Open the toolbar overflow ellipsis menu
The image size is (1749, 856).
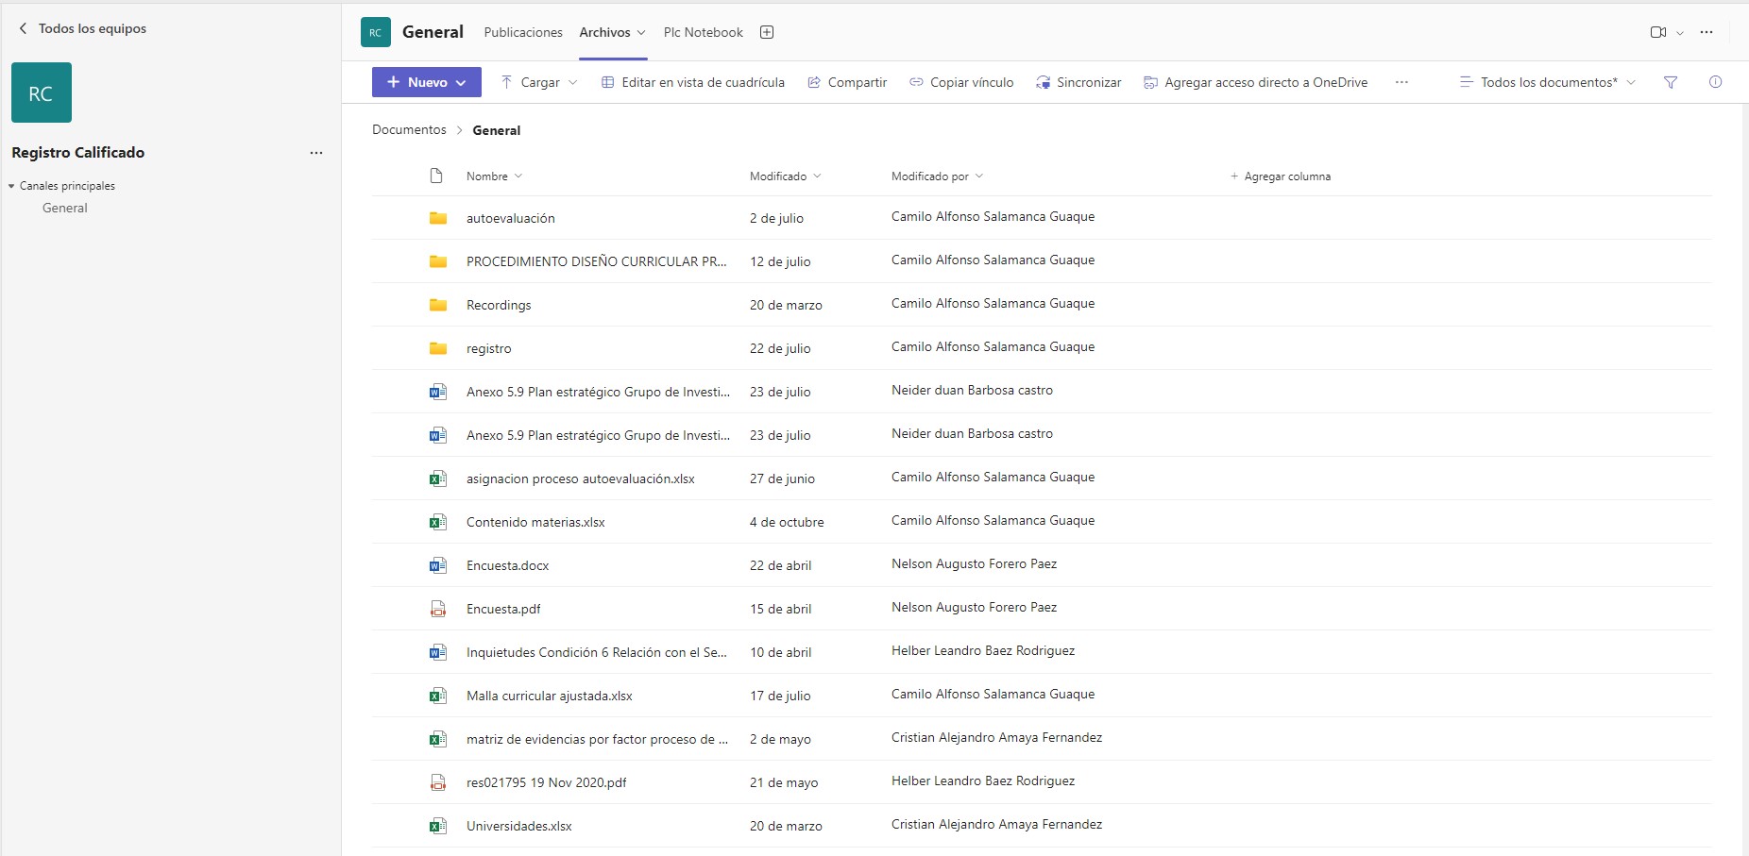[x=1401, y=82]
